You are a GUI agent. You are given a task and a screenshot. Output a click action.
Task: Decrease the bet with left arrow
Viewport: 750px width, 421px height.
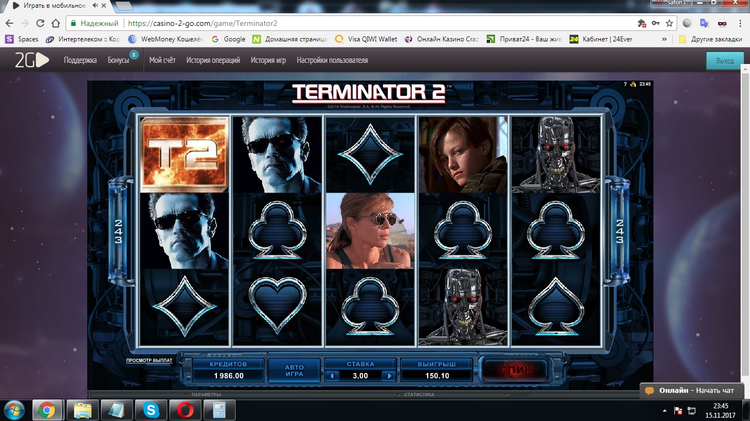click(x=331, y=376)
